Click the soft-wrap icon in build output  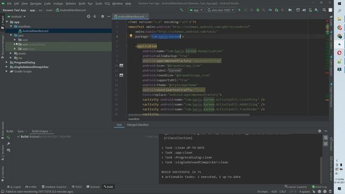pos(326,138)
